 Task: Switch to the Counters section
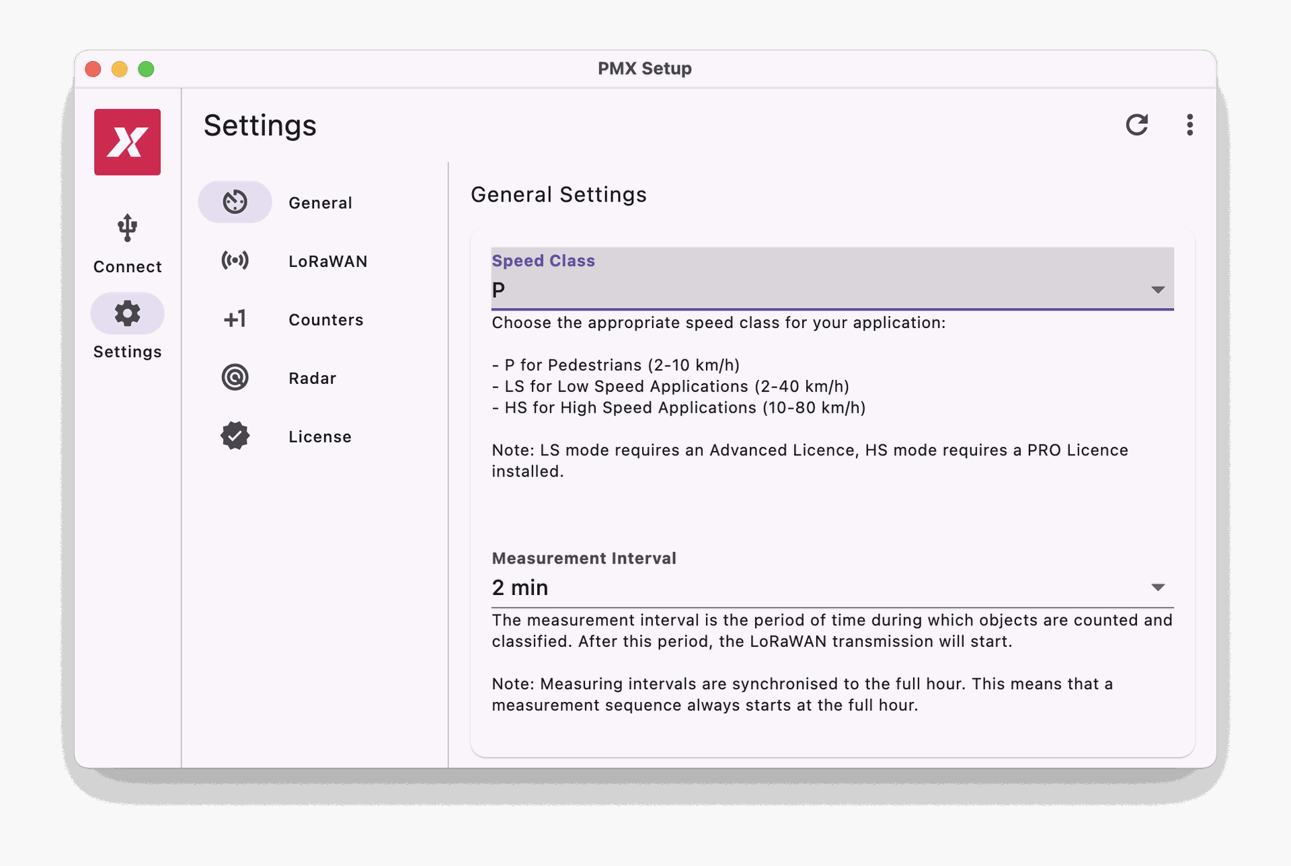(x=325, y=319)
